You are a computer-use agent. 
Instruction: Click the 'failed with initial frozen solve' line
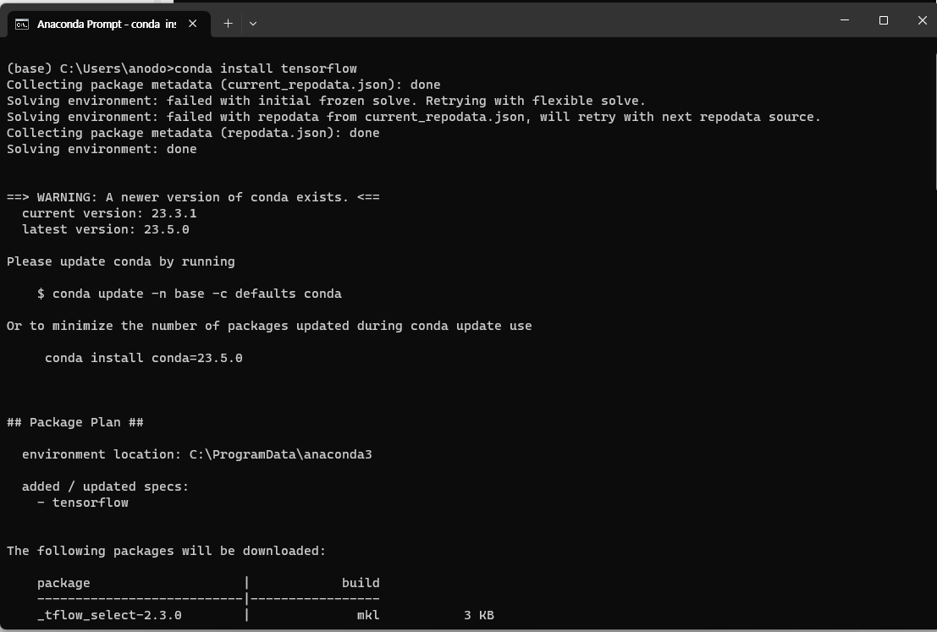click(x=326, y=101)
